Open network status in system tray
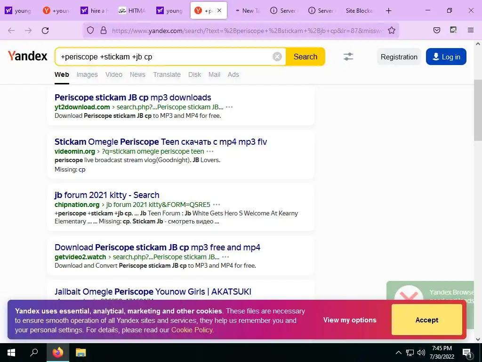The height and width of the screenshot is (362, 482). point(410,353)
